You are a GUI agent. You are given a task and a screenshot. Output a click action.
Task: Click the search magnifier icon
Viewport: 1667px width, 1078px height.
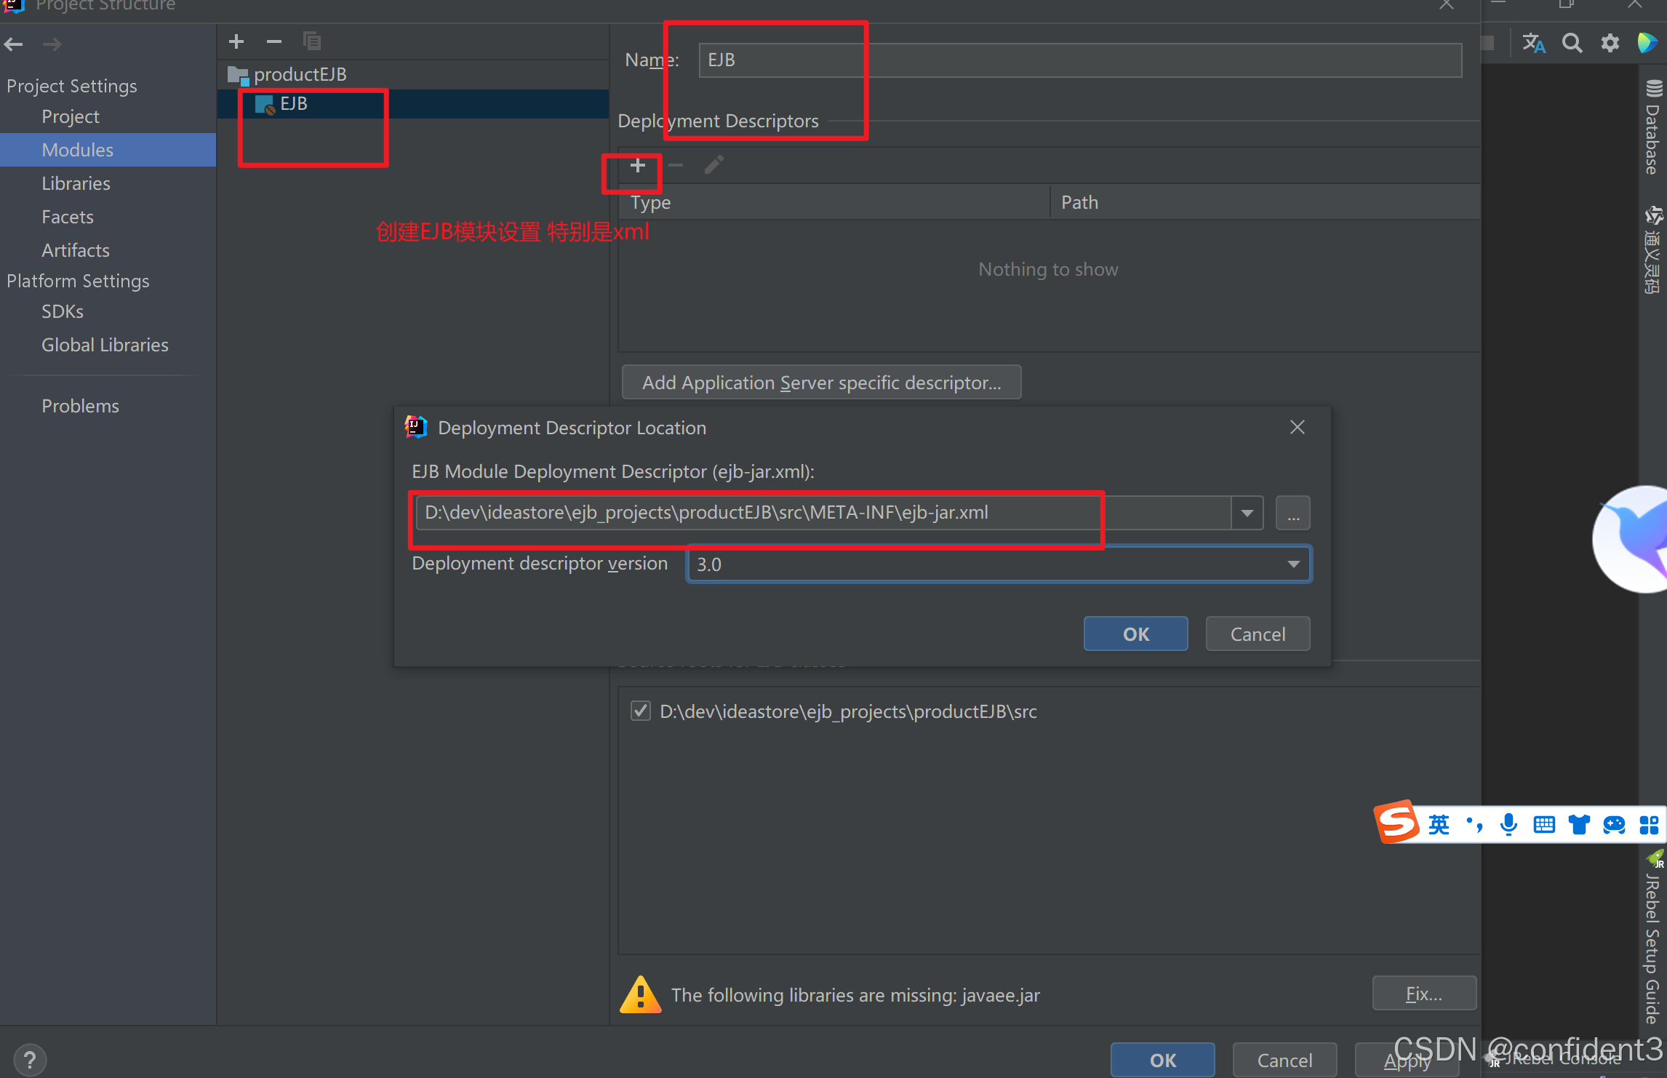coord(1572,43)
